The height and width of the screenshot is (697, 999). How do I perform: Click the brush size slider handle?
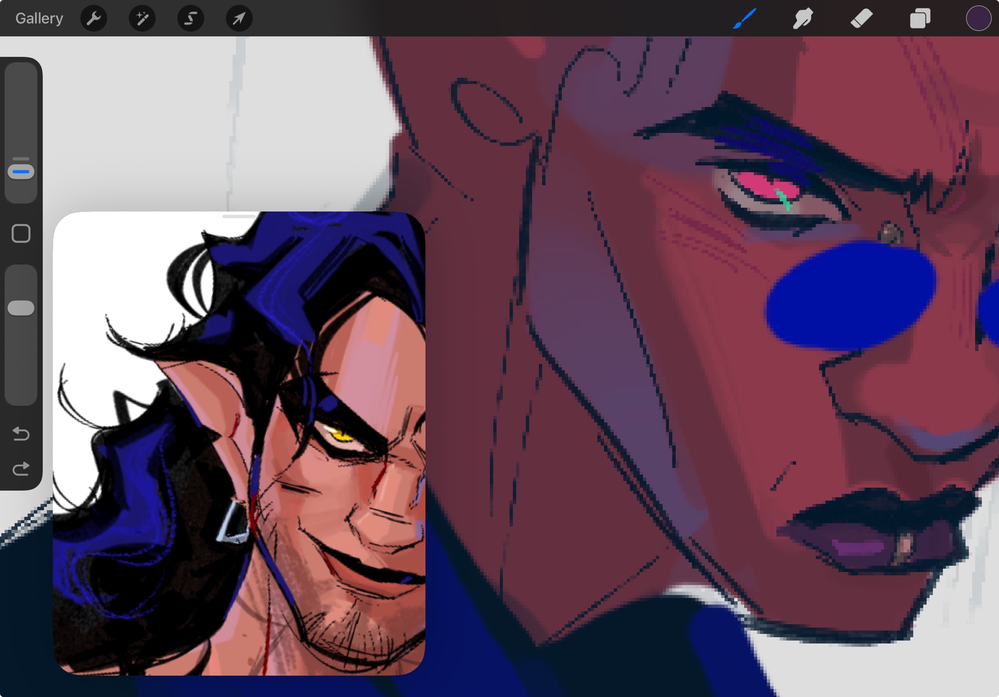coord(21,172)
